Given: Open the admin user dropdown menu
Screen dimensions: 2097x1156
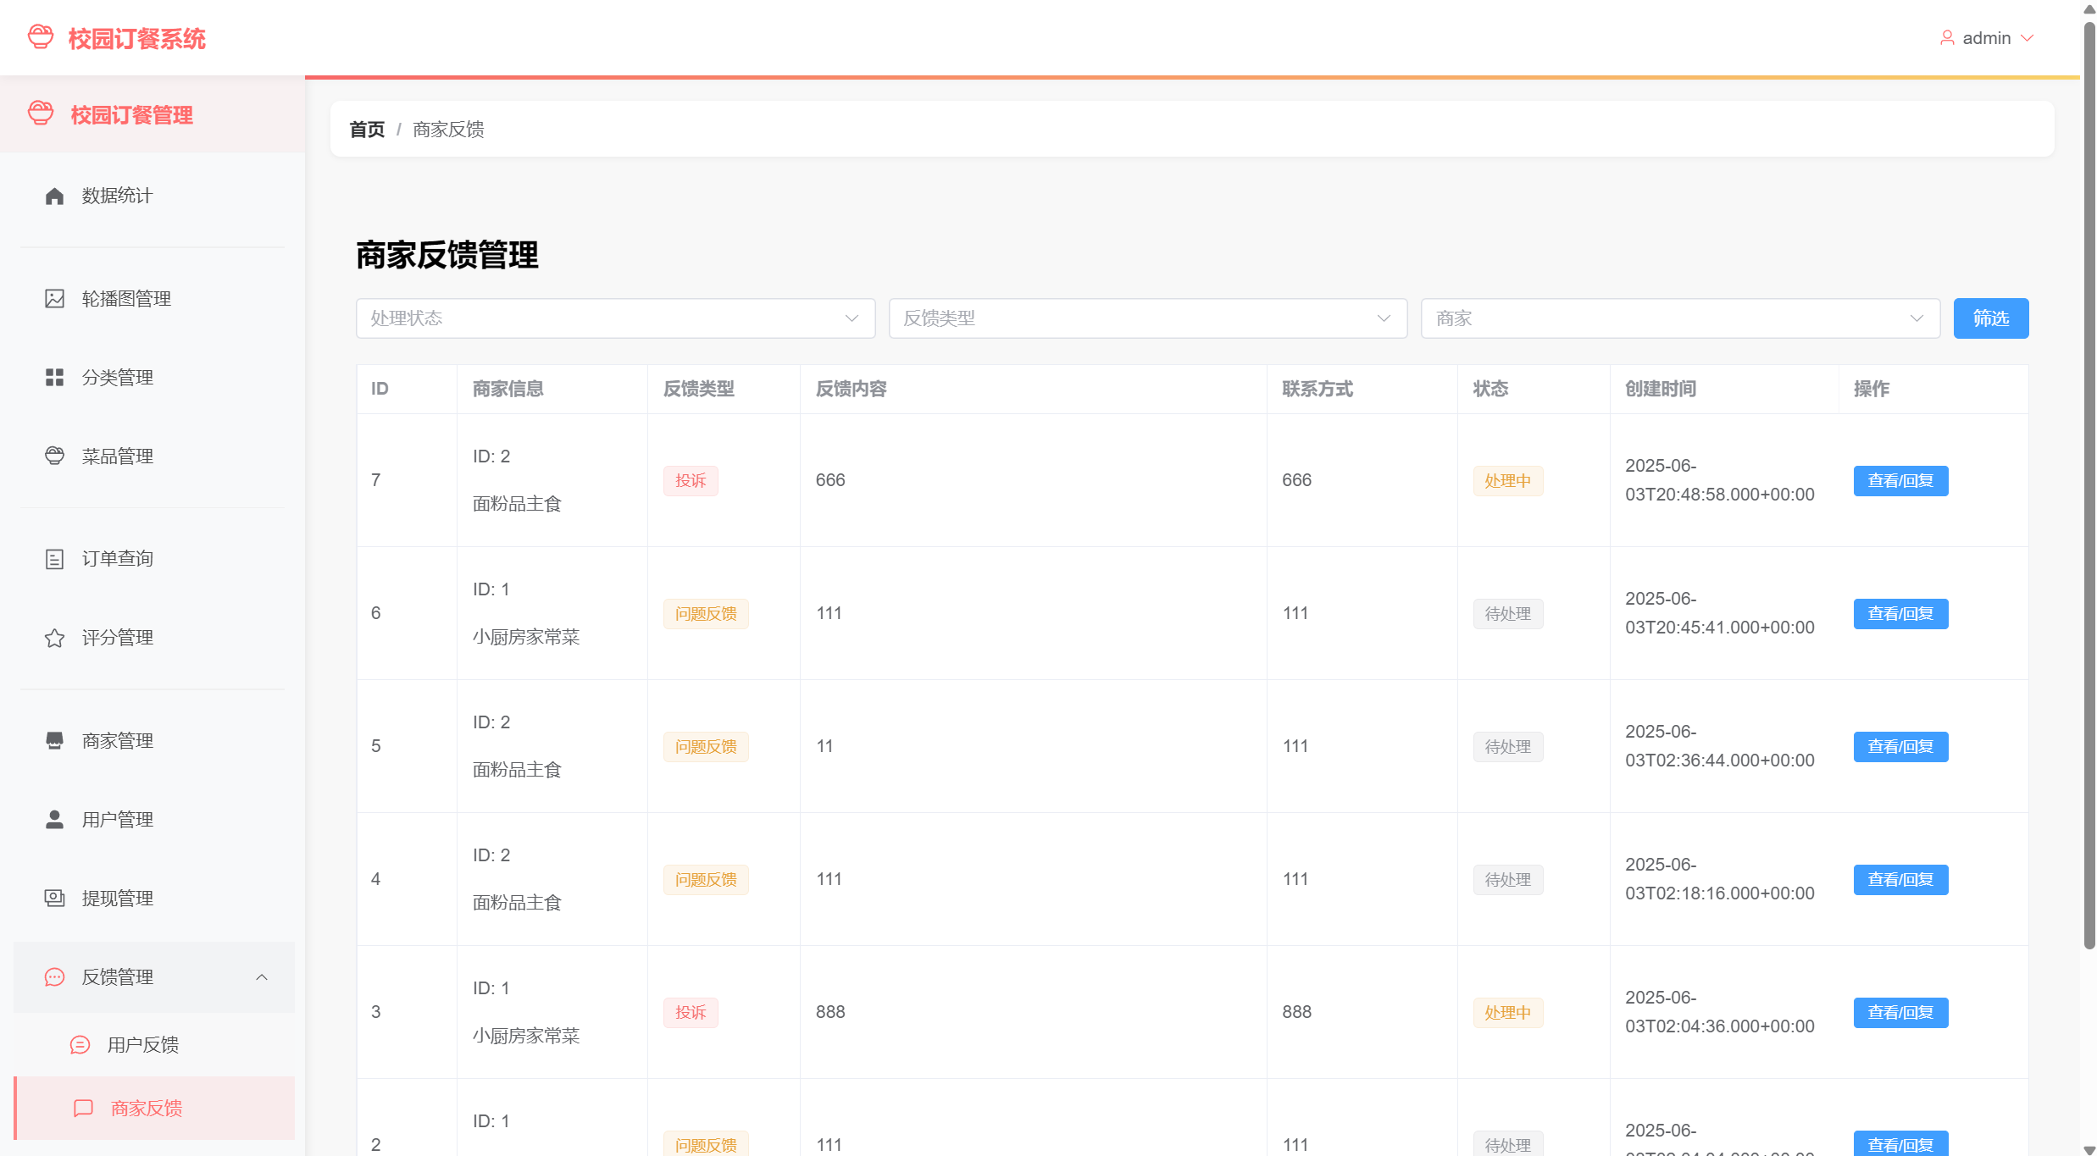Looking at the screenshot, I should [x=1987, y=38].
